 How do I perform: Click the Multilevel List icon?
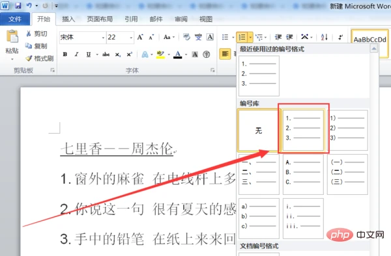point(259,37)
